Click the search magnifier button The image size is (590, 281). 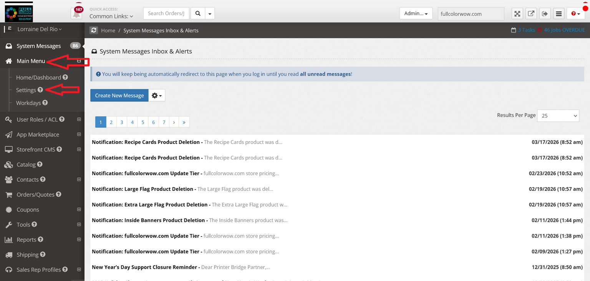click(x=198, y=13)
